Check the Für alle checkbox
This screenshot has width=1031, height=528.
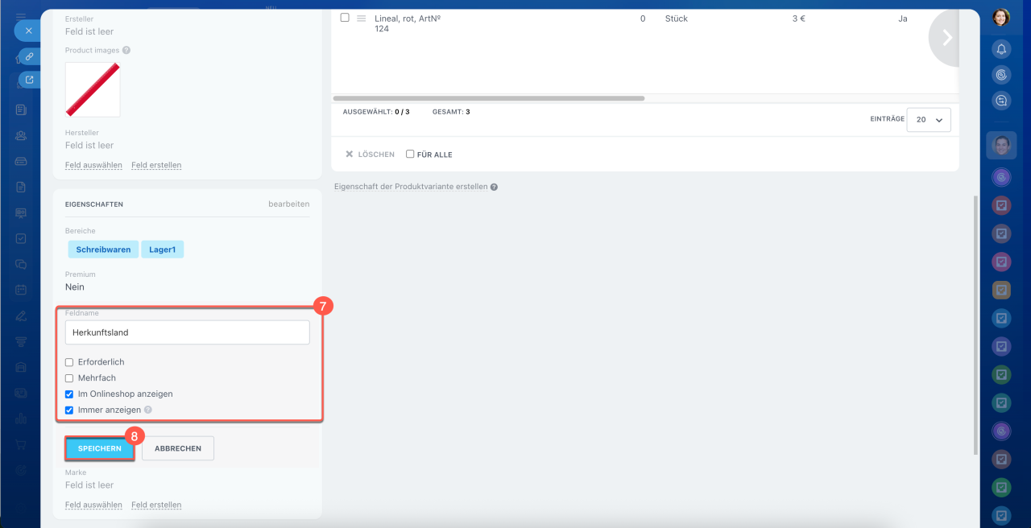[410, 154]
